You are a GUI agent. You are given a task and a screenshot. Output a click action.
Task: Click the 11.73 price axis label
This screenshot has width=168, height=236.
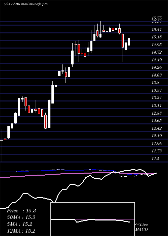click(x=157, y=151)
